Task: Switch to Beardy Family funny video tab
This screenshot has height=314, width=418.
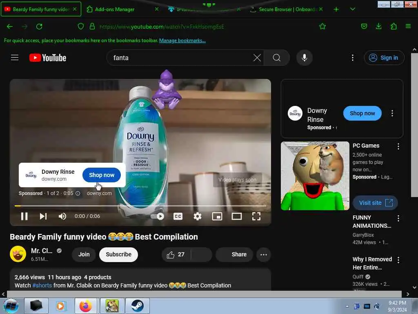Action: point(41,9)
